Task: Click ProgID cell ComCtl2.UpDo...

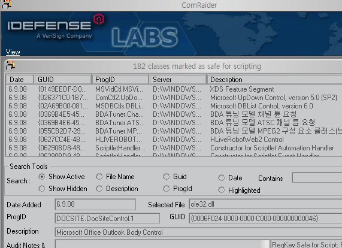Action: tap(119, 98)
